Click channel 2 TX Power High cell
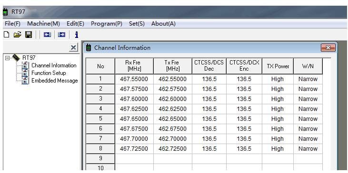Viewport: 348px width, 173px height. [x=278, y=89]
